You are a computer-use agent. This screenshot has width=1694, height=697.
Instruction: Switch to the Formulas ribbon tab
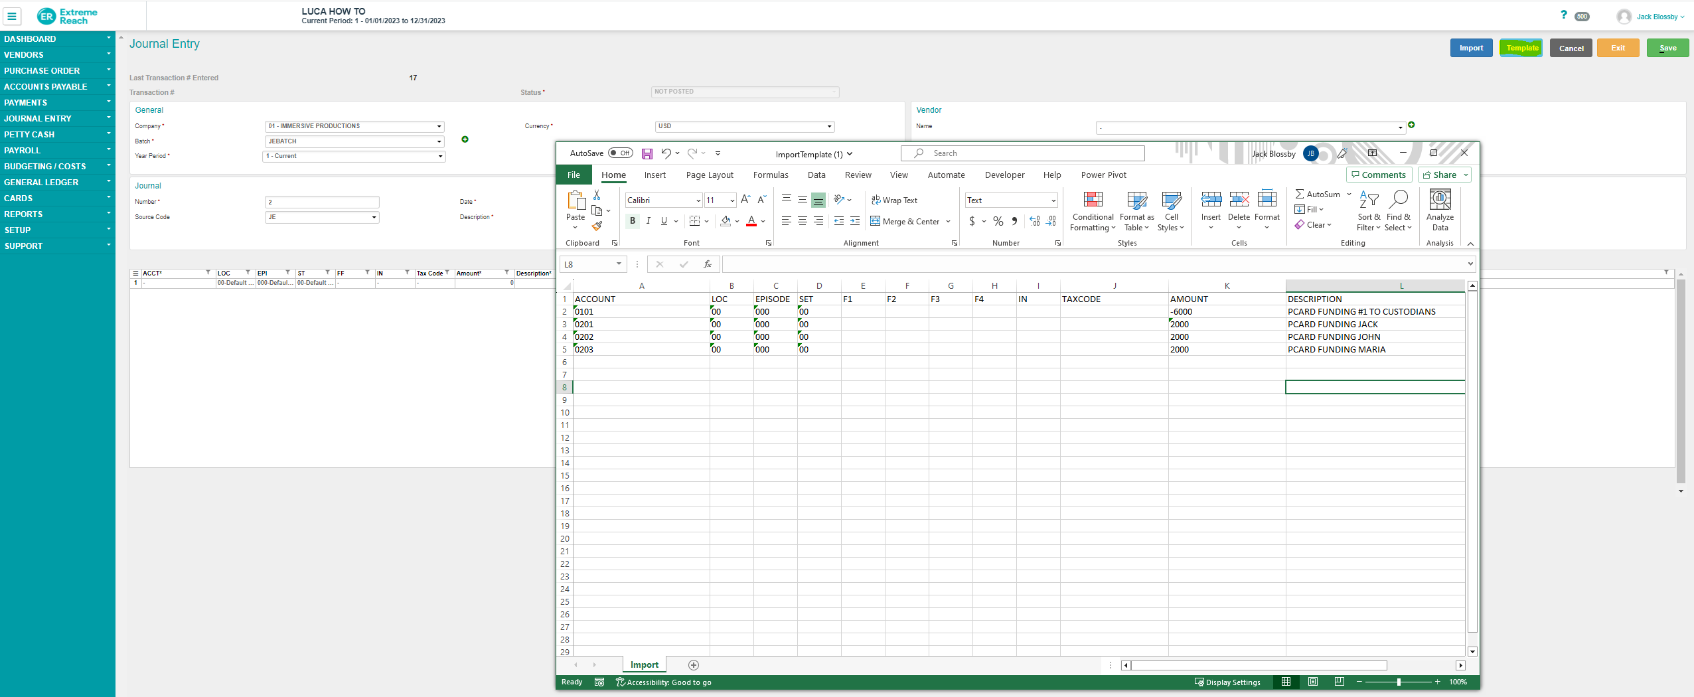tap(771, 175)
